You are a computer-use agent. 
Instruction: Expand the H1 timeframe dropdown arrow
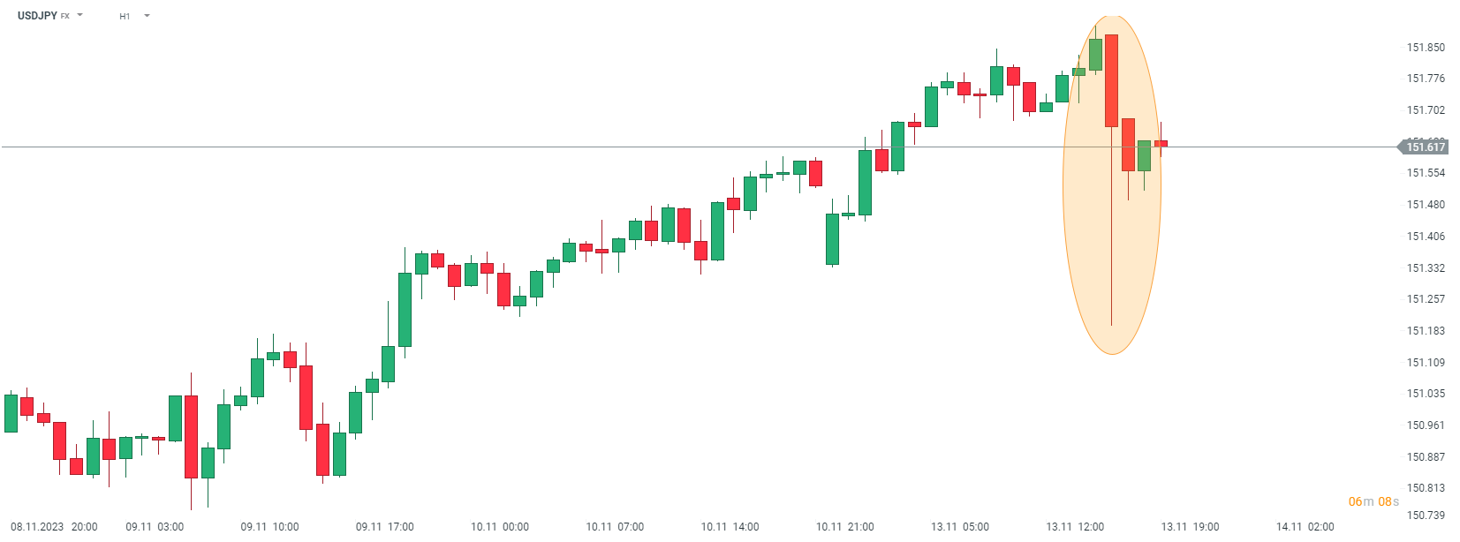click(x=147, y=16)
